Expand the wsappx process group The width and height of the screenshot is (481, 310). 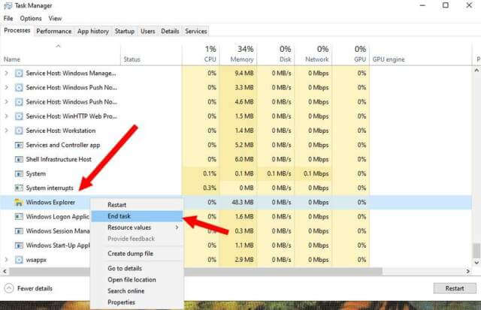click(6, 260)
